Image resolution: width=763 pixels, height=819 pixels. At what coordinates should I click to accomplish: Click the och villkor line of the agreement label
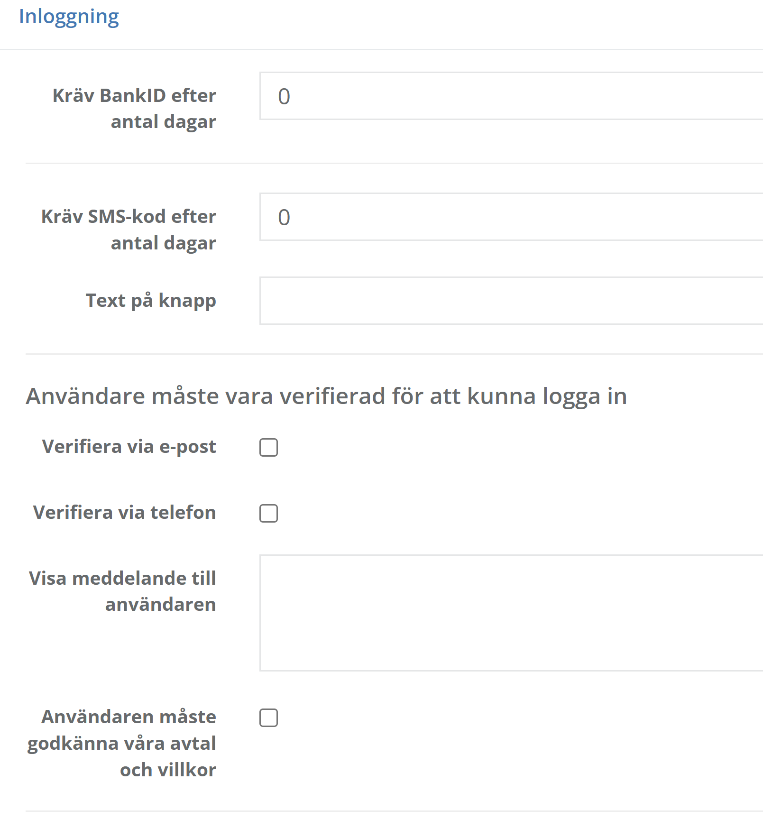168,770
